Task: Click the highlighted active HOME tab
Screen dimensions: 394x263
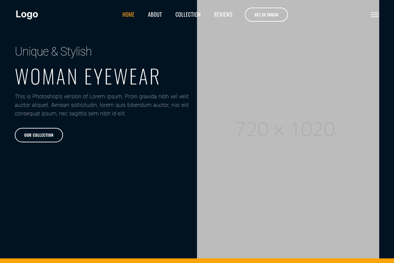Action: point(128,14)
